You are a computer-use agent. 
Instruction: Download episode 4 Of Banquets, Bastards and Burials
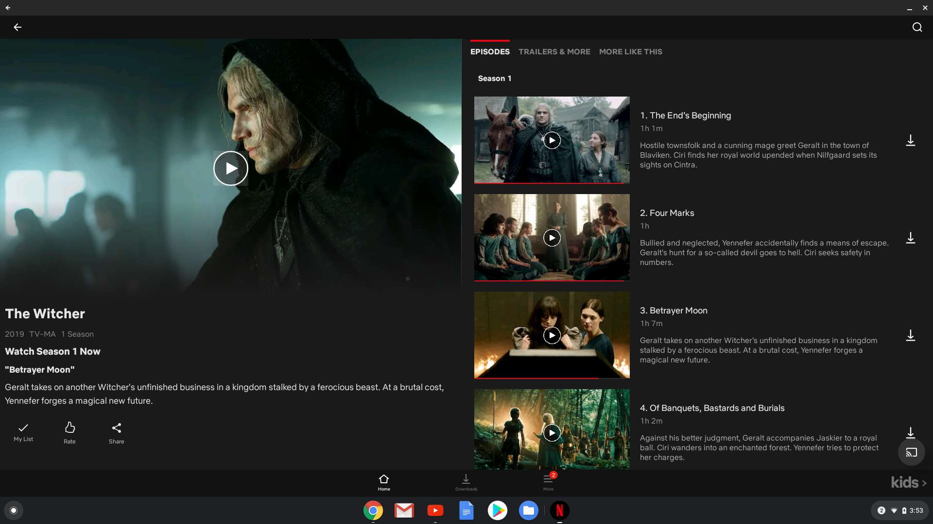[x=911, y=432]
